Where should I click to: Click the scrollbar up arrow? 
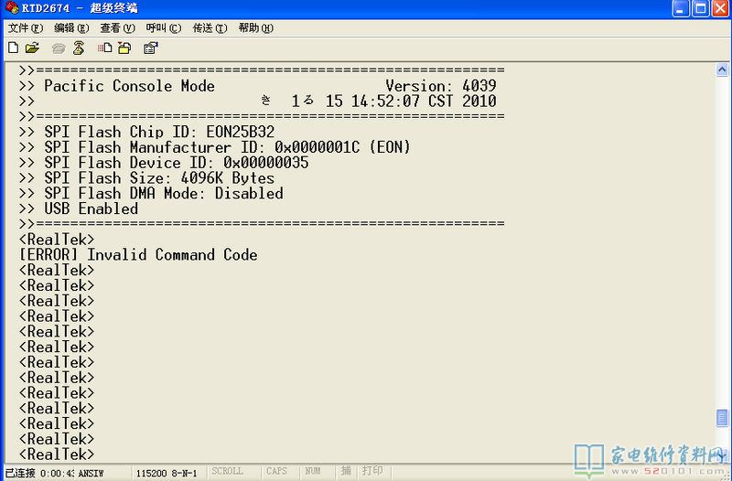point(722,70)
